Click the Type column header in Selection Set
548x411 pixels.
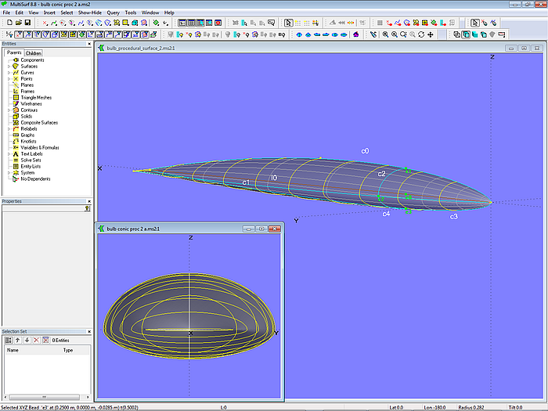(x=67, y=351)
